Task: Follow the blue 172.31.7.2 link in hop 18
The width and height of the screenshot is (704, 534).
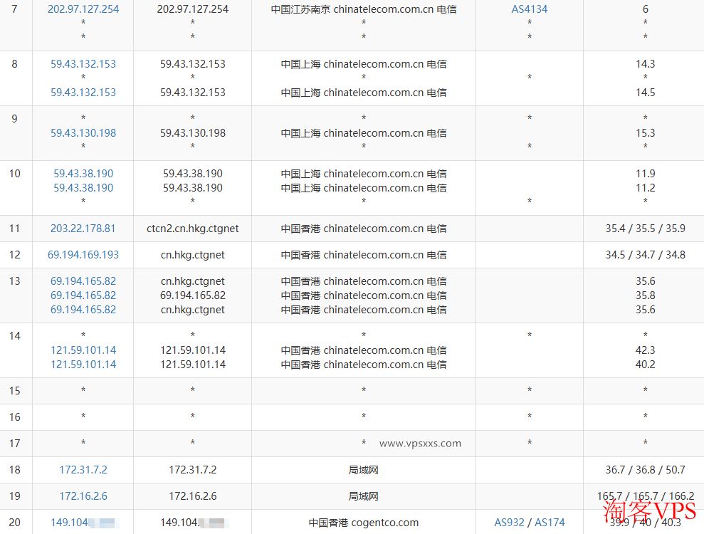Action: (x=83, y=470)
